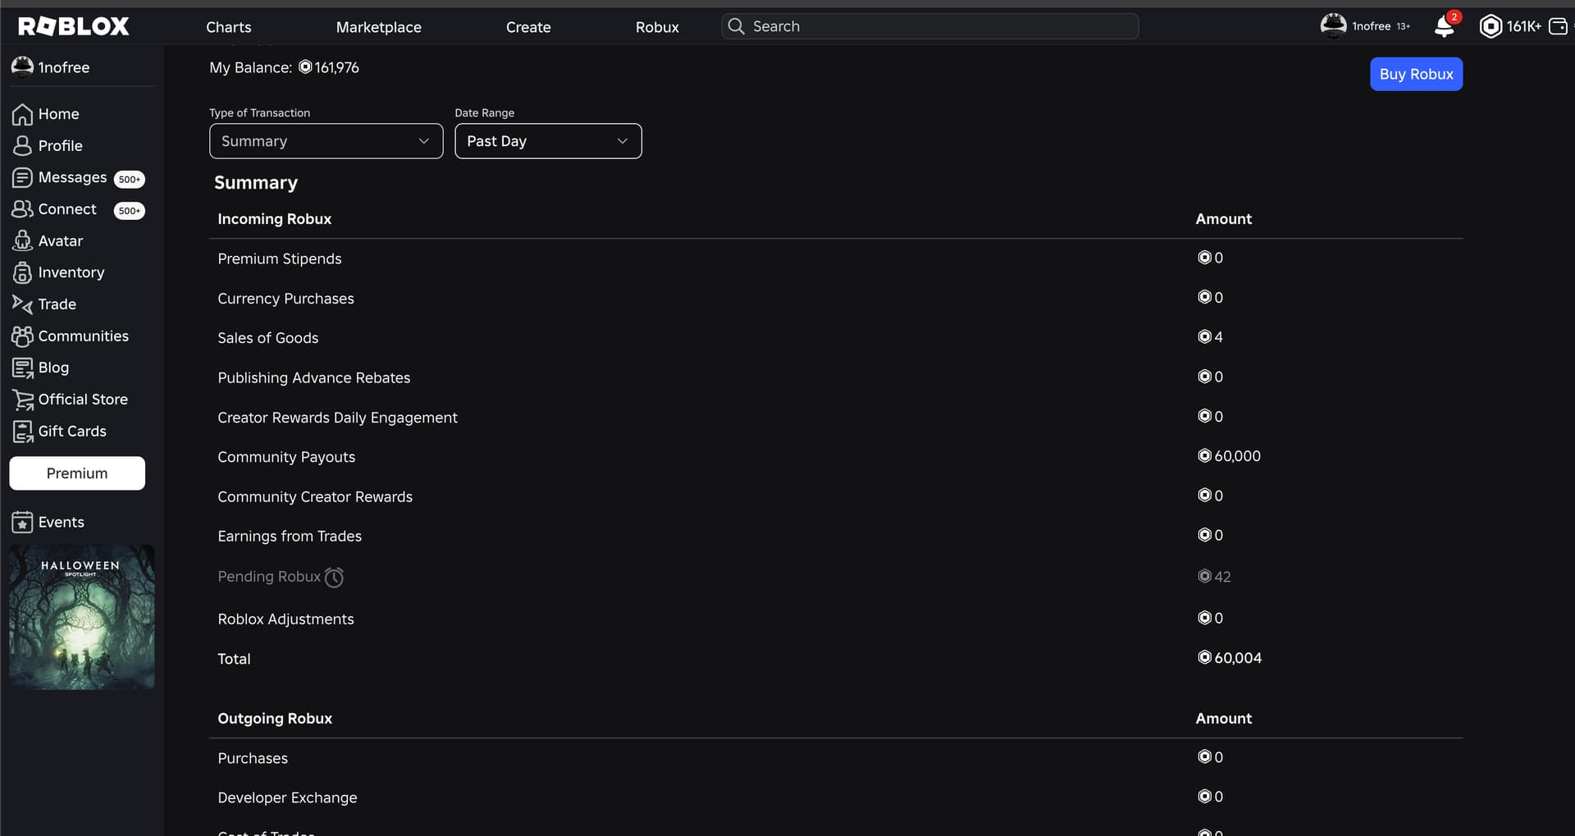Click the Profile icon in sidebar

pyautogui.click(x=22, y=146)
